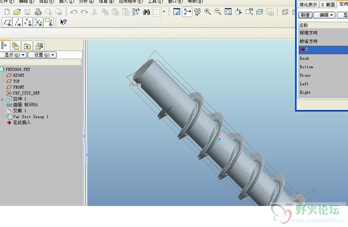Image resolution: width=348 pixels, height=227 pixels.
Task: Toggle the spin center icon
Action: coord(187,12)
